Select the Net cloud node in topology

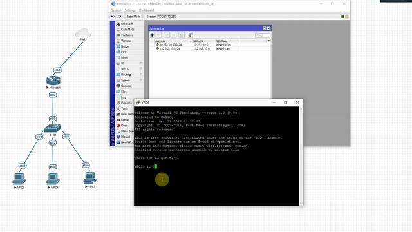coord(83,33)
